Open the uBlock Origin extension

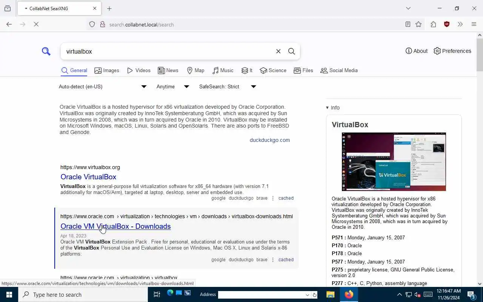pos(447,24)
